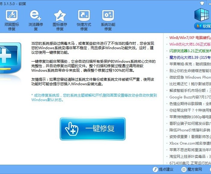Open 图标缓存修复 tool

tap(60, 20)
